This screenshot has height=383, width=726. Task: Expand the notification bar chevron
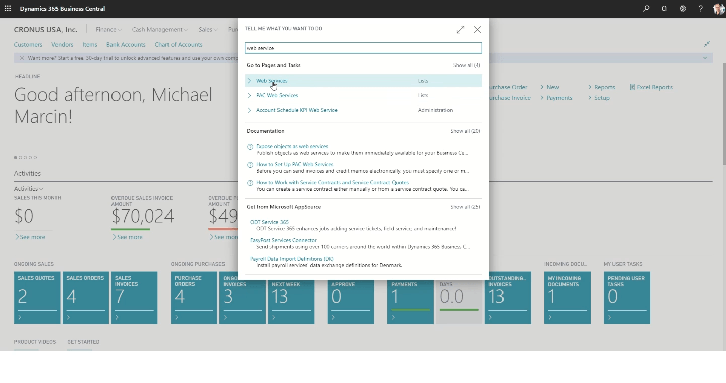705,58
